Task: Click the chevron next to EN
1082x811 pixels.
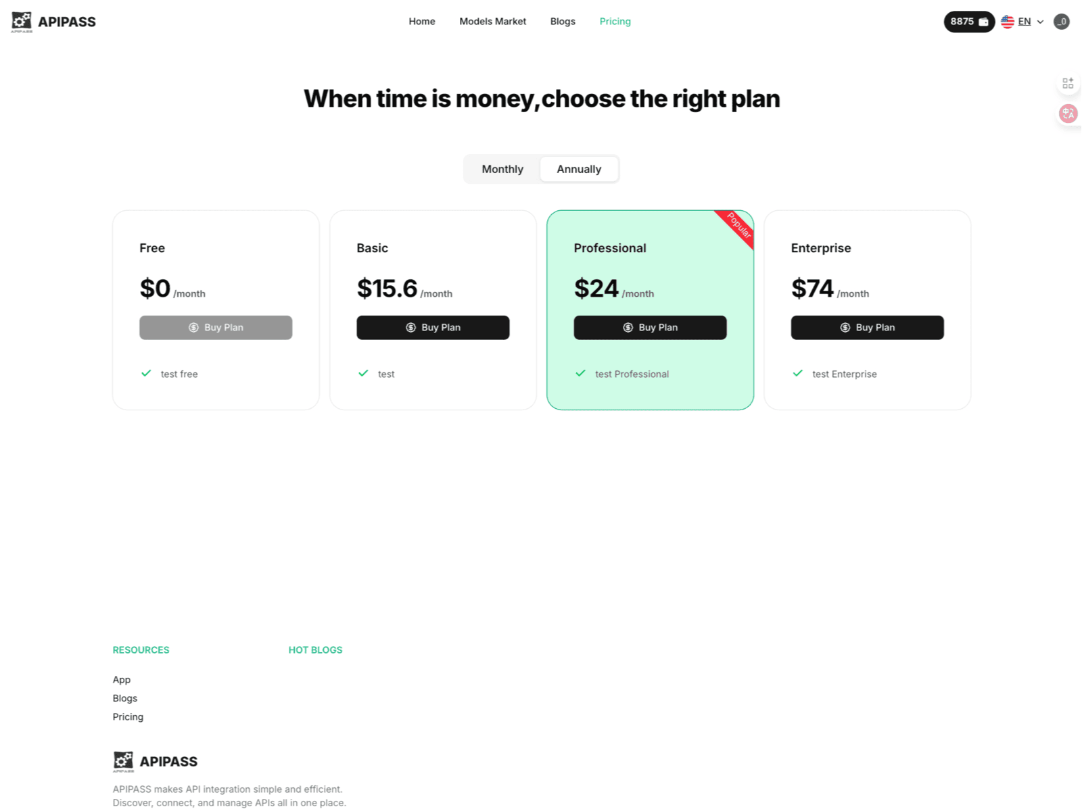Action: click(x=1040, y=22)
